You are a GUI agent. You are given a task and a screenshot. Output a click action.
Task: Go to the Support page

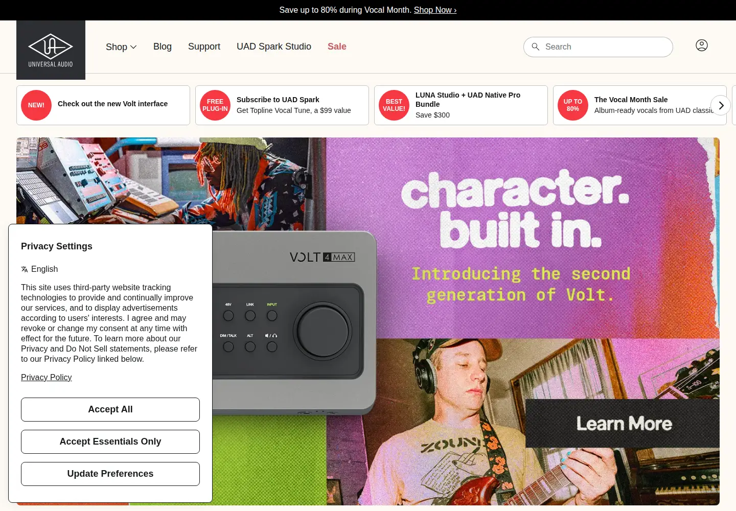point(204,47)
